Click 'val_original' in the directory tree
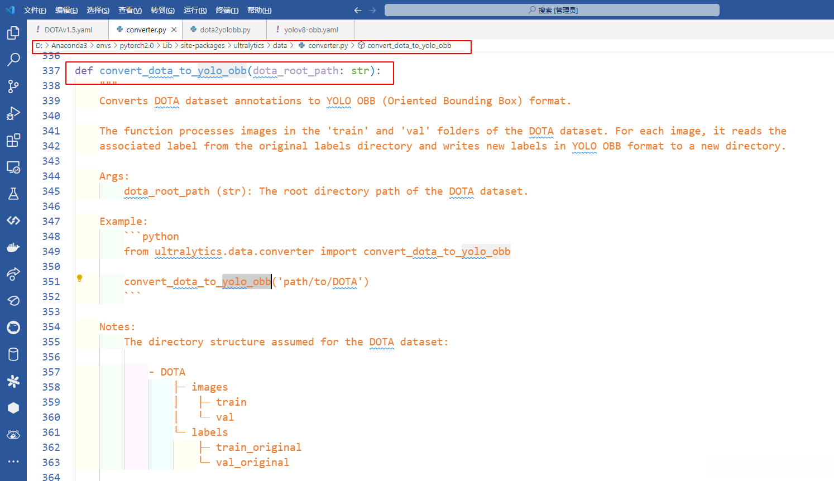The width and height of the screenshot is (834, 481). pos(252,463)
